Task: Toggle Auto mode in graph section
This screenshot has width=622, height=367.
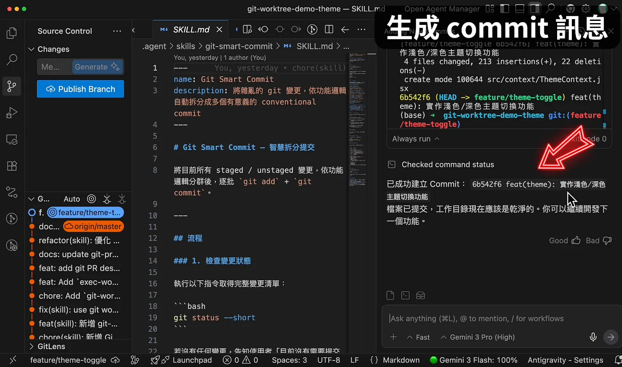Action: (72, 199)
